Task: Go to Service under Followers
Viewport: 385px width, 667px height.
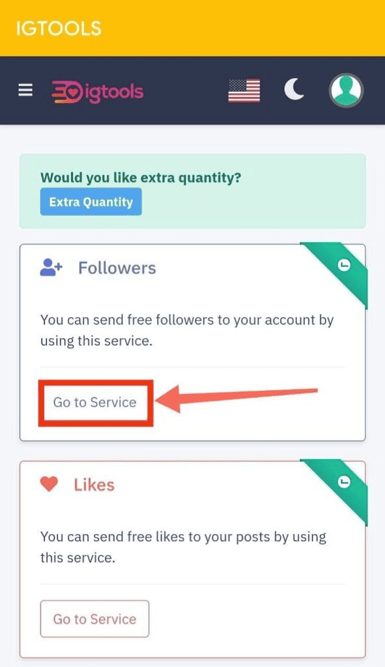Action: point(95,403)
